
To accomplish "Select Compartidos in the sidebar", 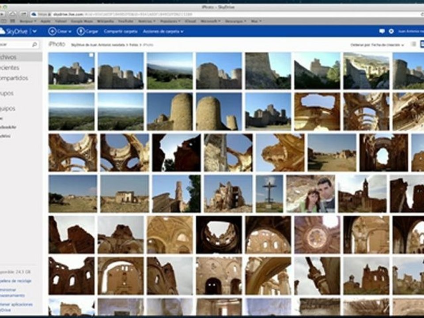I will 14,78.
